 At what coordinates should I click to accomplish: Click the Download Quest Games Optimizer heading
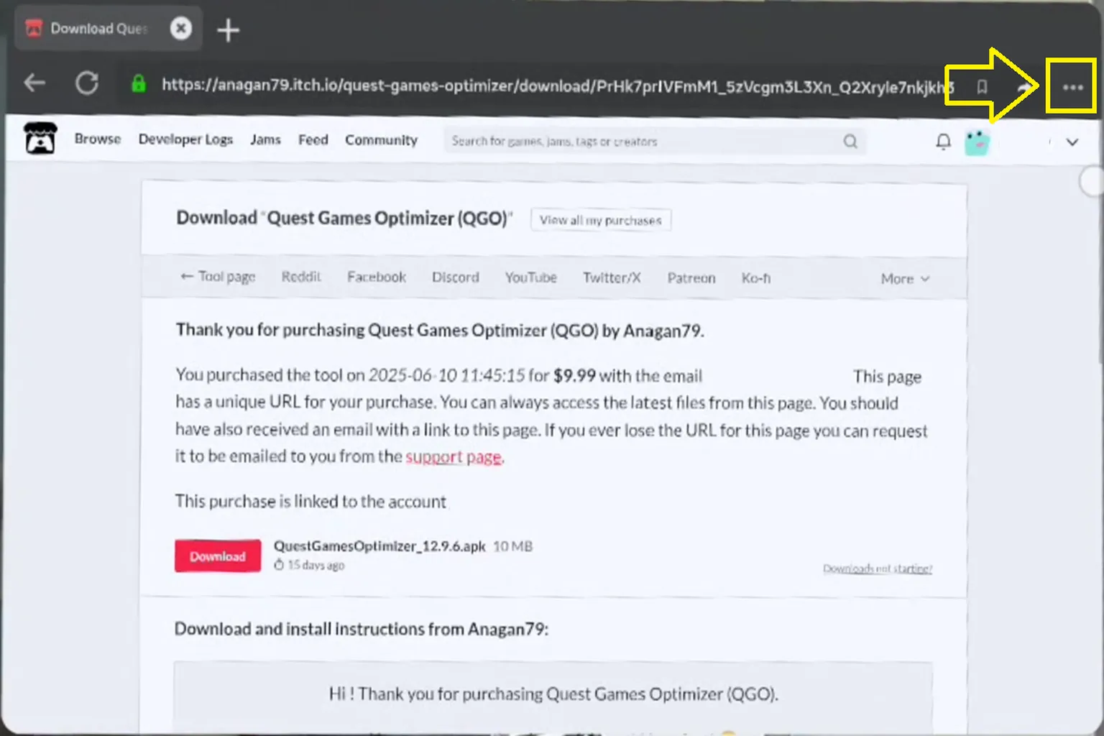pyautogui.click(x=344, y=218)
